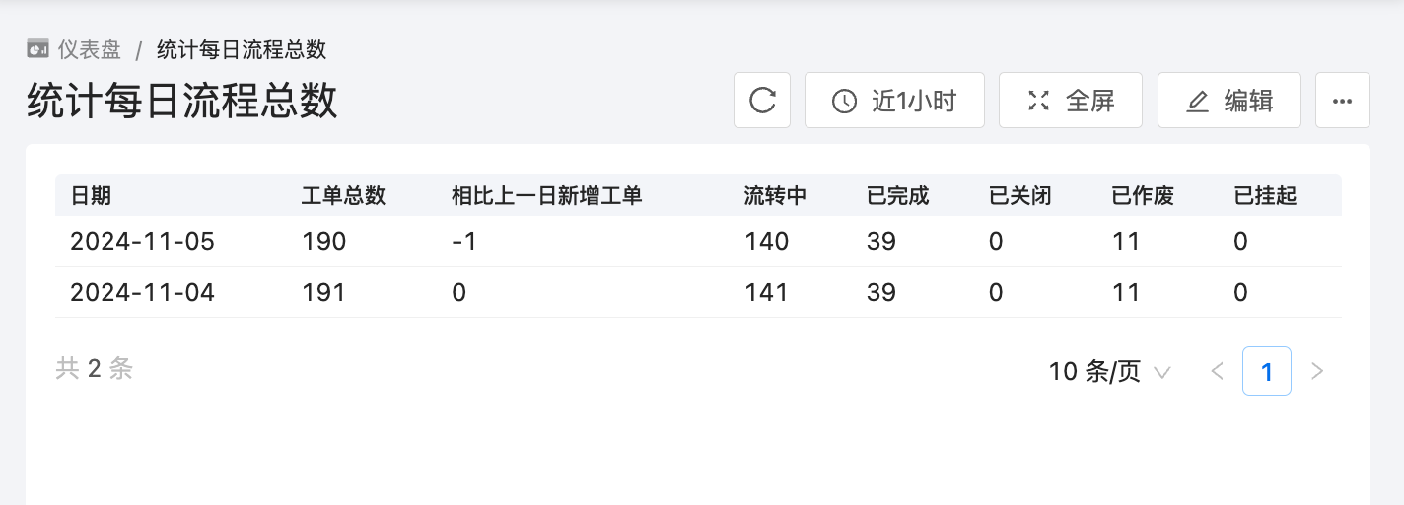
Task: Click the page size dropdown chevron
Action: click(1161, 372)
